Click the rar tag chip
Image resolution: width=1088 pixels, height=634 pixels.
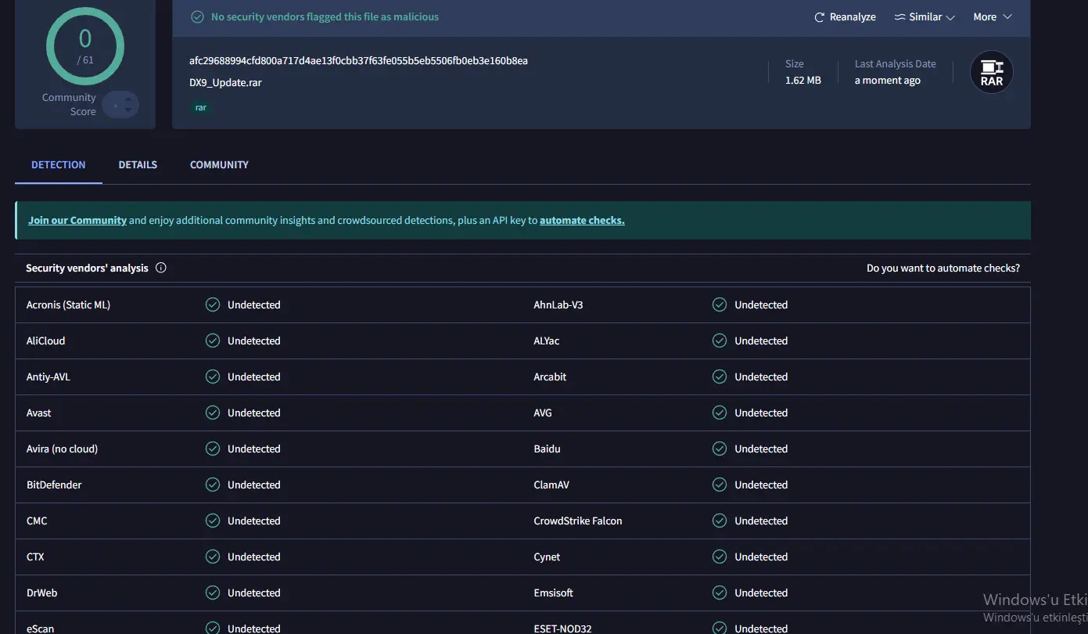tap(201, 107)
